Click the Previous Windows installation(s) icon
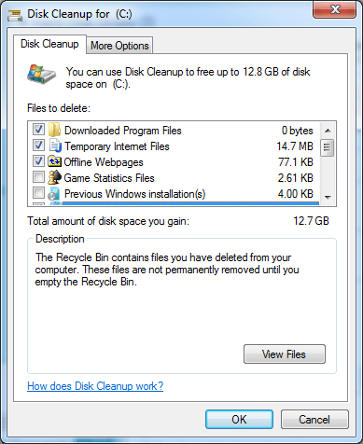 [x=54, y=193]
